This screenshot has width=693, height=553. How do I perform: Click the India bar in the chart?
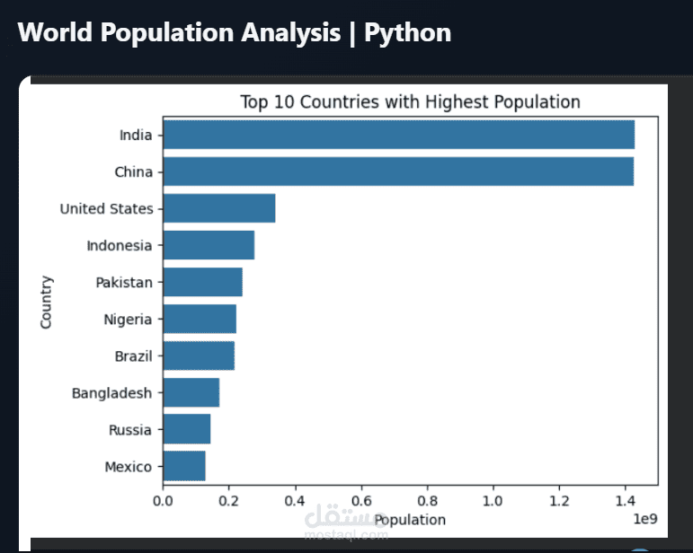399,135
